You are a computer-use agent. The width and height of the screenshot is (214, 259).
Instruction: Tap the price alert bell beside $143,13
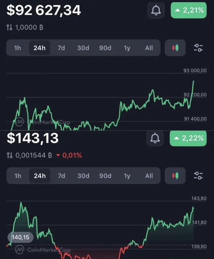(155, 138)
